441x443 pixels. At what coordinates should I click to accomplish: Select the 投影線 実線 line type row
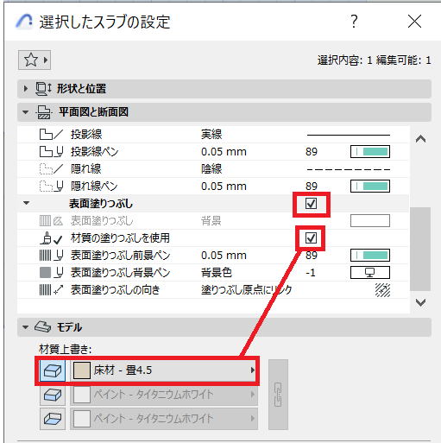click(x=213, y=135)
